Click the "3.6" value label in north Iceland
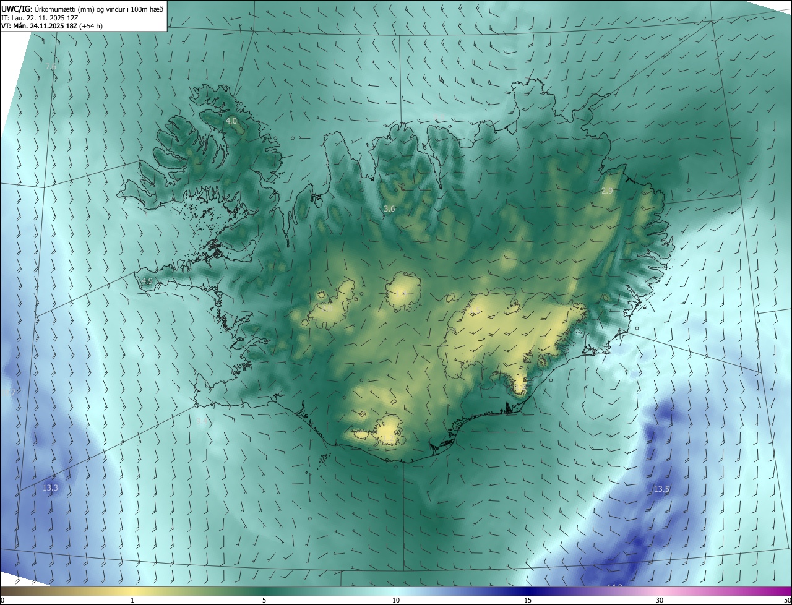The width and height of the screenshot is (792, 605). click(x=389, y=209)
